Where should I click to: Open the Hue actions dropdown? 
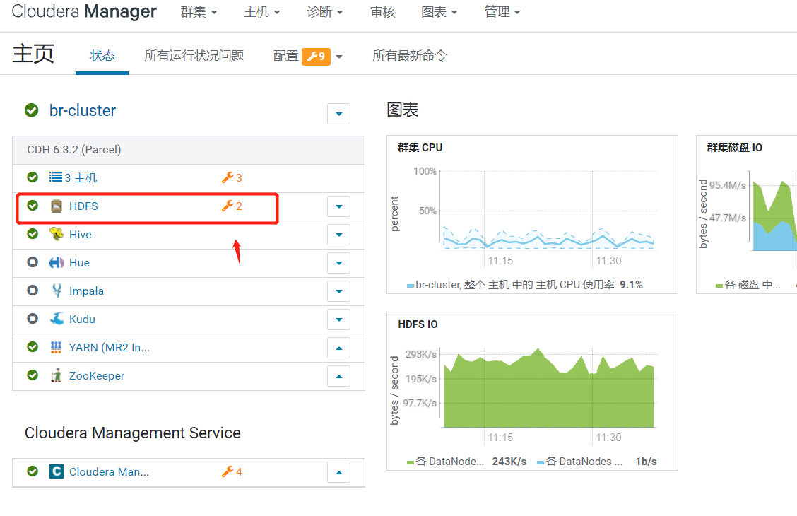339,263
